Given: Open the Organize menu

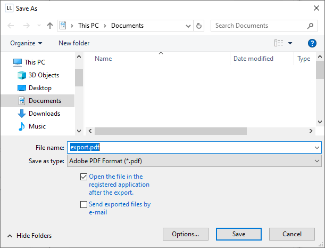Looking at the screenshot, I should pyautogui.click(x=26, y=43).
